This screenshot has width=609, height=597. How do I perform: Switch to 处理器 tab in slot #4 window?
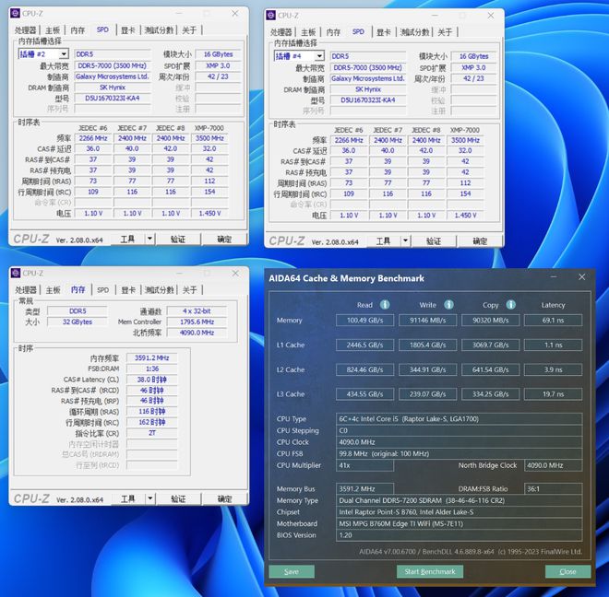[x=281, y=32]
